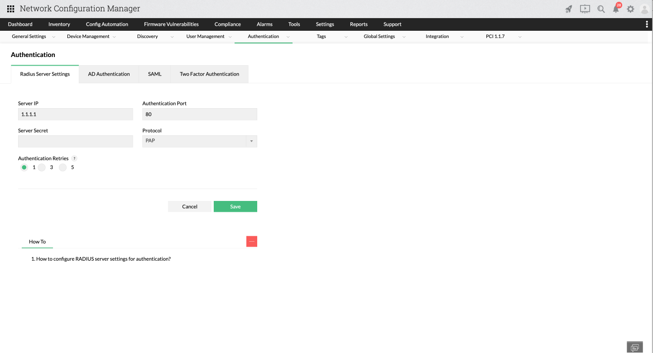The image size is (653, 353).
Task: Open the Protocol dropdown showing PAP
Action: click(x=200, y=141)
